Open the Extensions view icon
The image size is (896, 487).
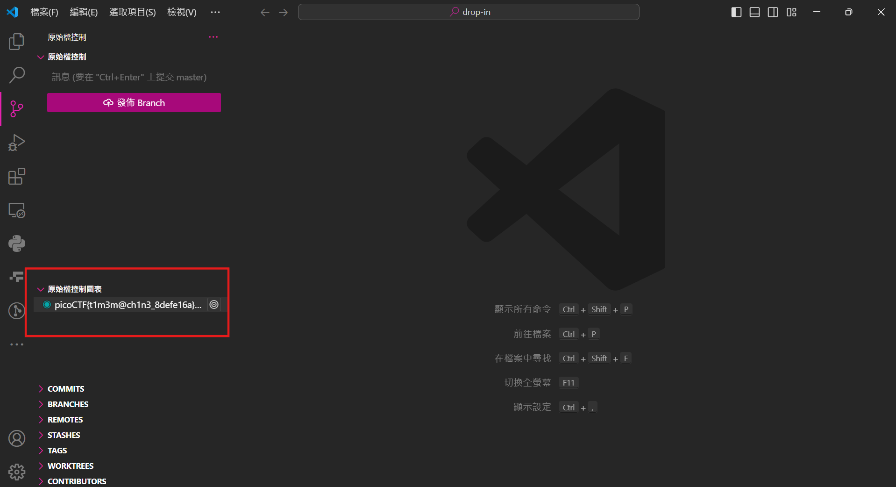[17, 176]
